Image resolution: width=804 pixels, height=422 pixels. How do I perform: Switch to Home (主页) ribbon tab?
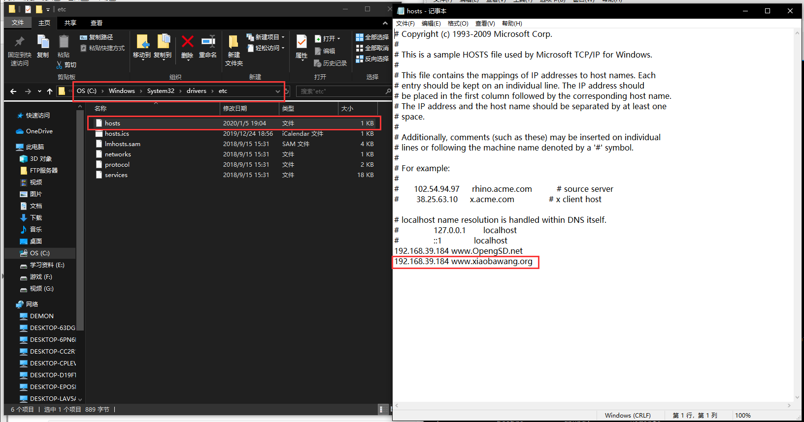[x=44, y=23]
